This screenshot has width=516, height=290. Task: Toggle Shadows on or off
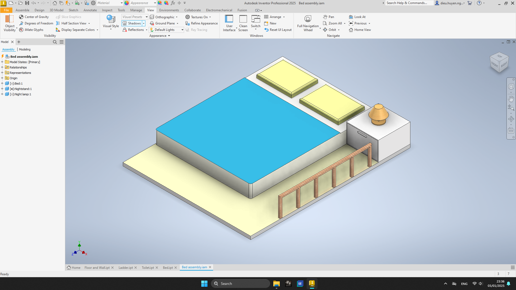click(x=132, y=23)
